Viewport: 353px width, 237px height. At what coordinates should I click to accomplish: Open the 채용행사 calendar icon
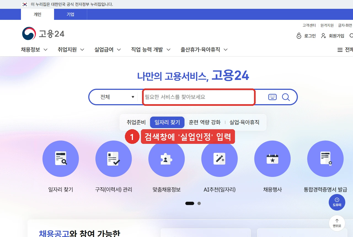click(272, 159)
